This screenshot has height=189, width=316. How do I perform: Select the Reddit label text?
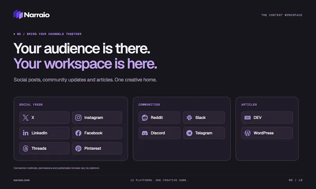click(x=156, y=118)
